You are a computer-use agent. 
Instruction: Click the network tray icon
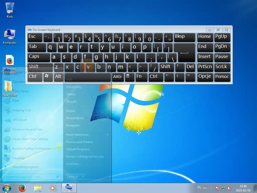pos(223,188)
